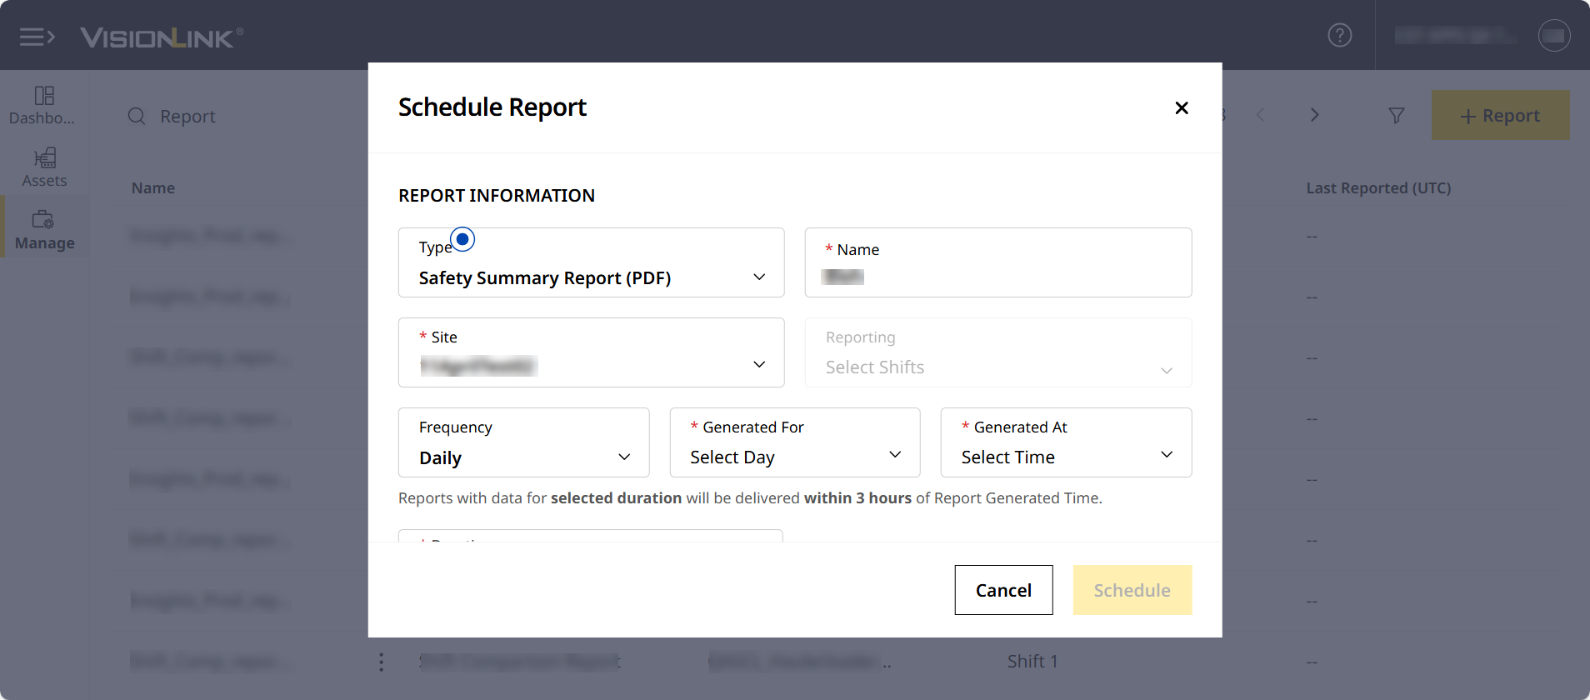Image resolution: width=1590 pixels, height=700 pixels.
Task: Click the filter funnel icon
Action: [x=1396, y=116]
